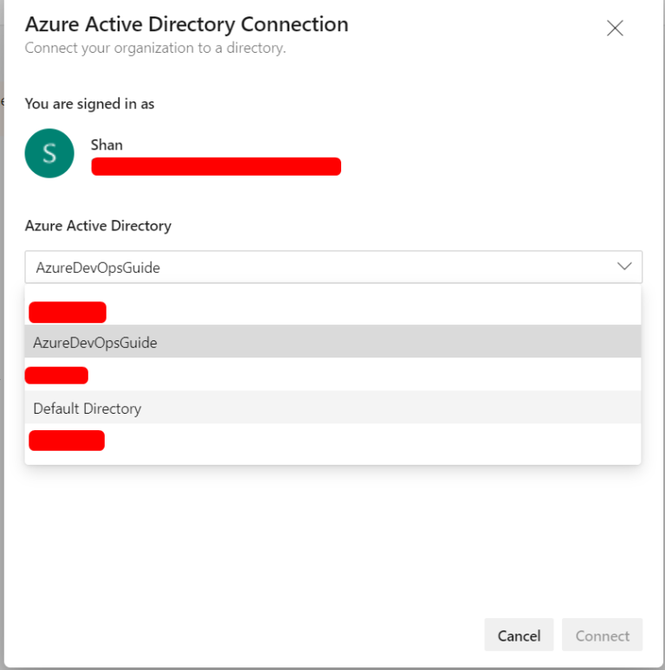
Task: Click the green S user avatar
Action: pos(49,153)
